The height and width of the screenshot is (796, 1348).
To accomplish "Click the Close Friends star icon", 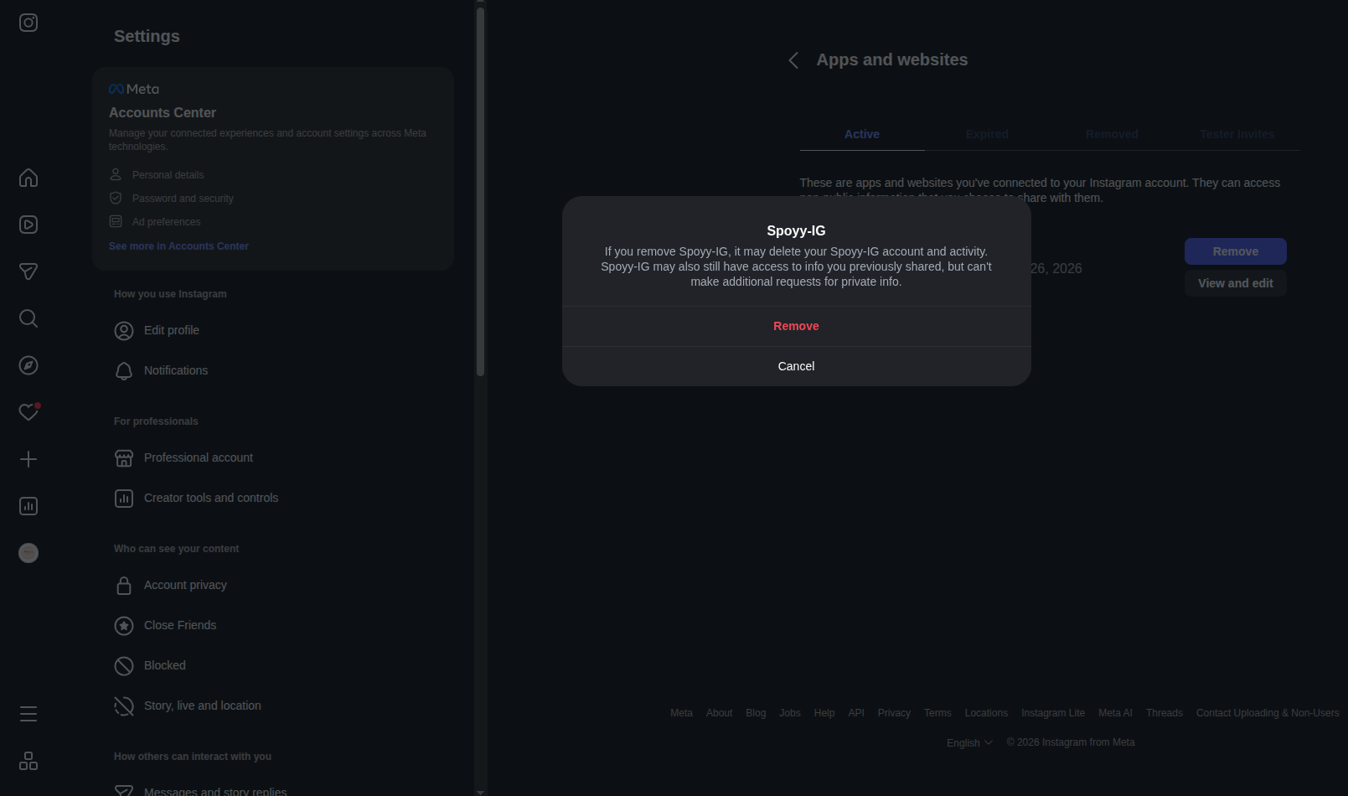I will click(124, 626).
